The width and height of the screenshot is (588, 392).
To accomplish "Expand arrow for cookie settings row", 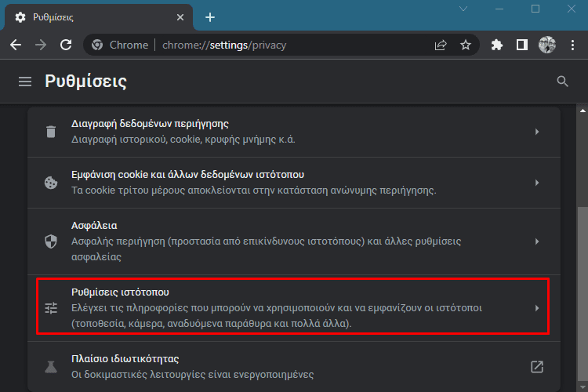I will click(537, 183).
